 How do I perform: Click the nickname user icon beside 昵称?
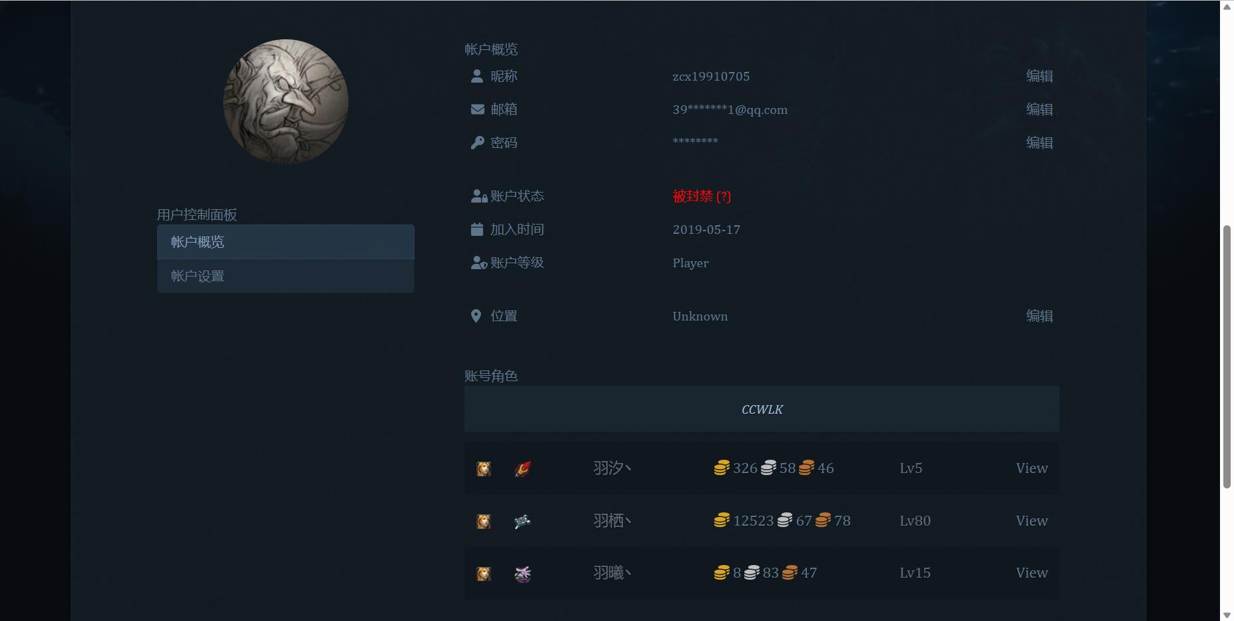pyautogui.click(x=476, y=75)
